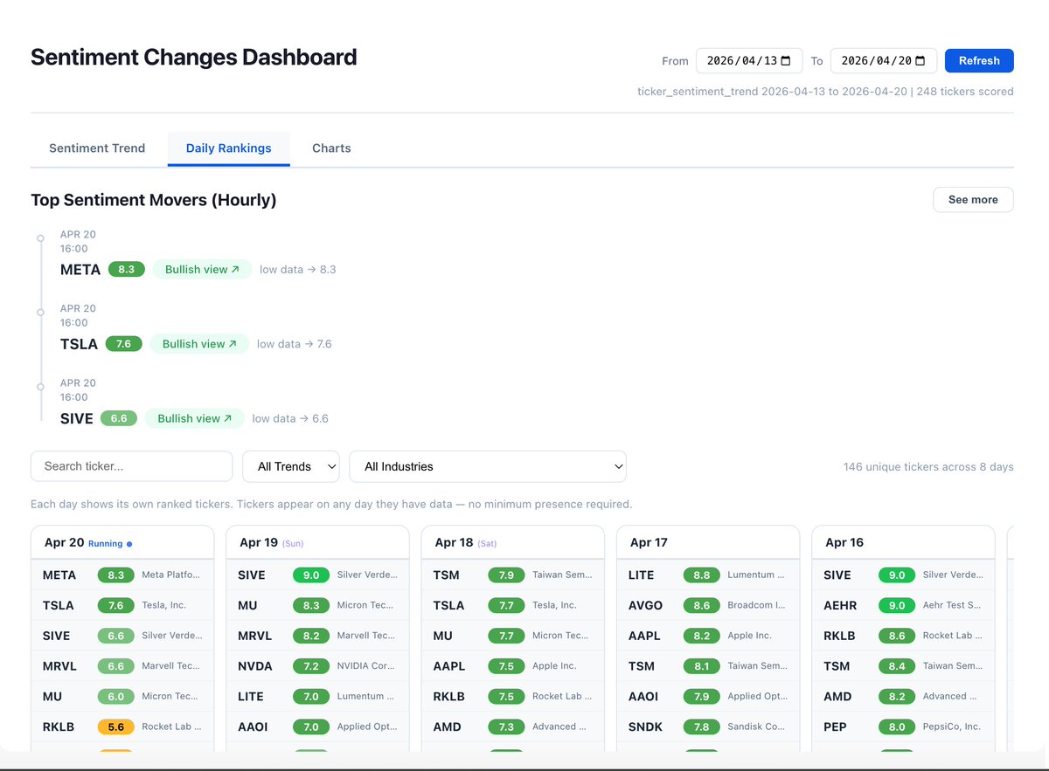The height and width of the screenshot is (771, 1049).
Task: Click TSLA ticker in hourly movers timeline
Action: pos(79,344)
